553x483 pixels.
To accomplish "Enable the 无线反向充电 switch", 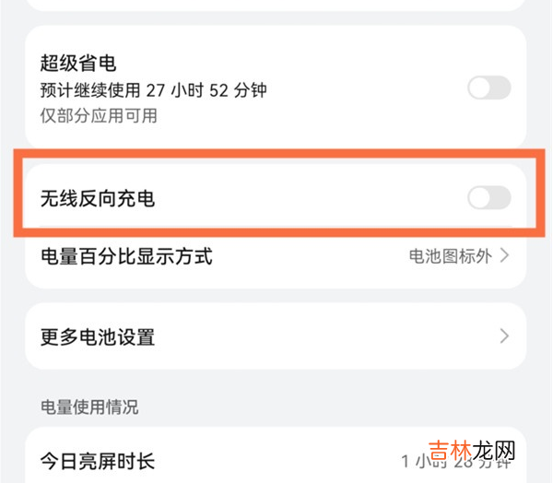I will coord(488,197).
